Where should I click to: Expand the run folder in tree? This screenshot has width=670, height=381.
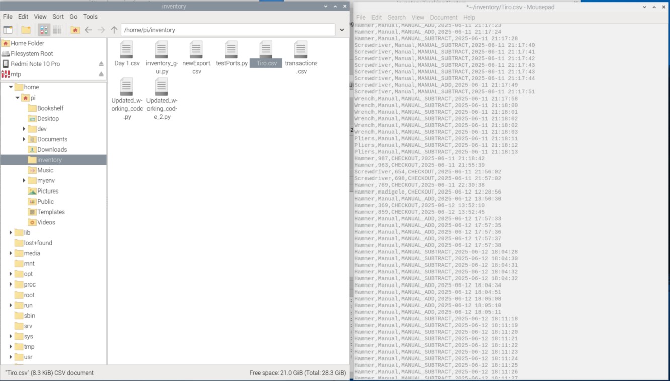point(11,305)
